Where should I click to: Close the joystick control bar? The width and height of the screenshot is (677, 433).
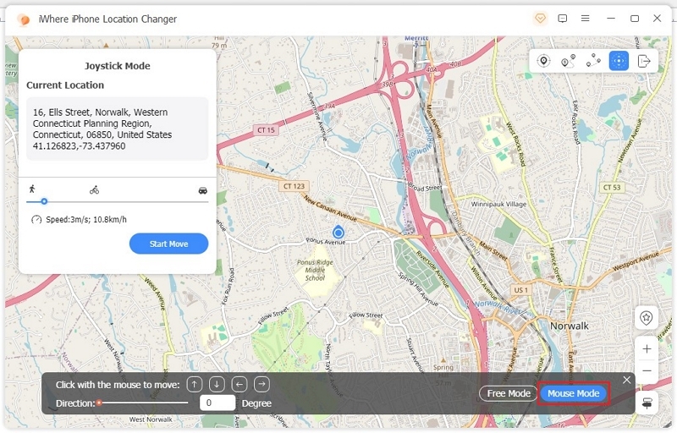tap(626, 380)
